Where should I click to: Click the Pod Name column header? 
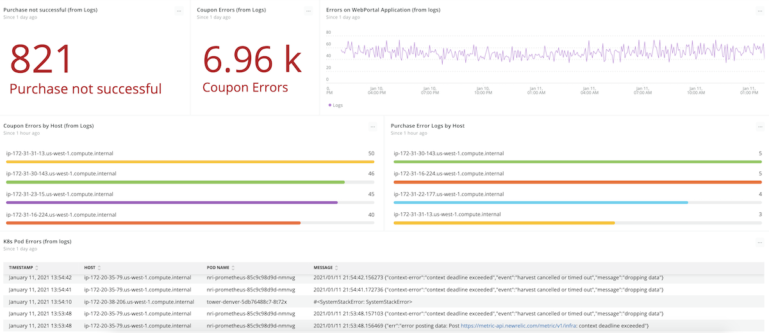click(218, 267)
